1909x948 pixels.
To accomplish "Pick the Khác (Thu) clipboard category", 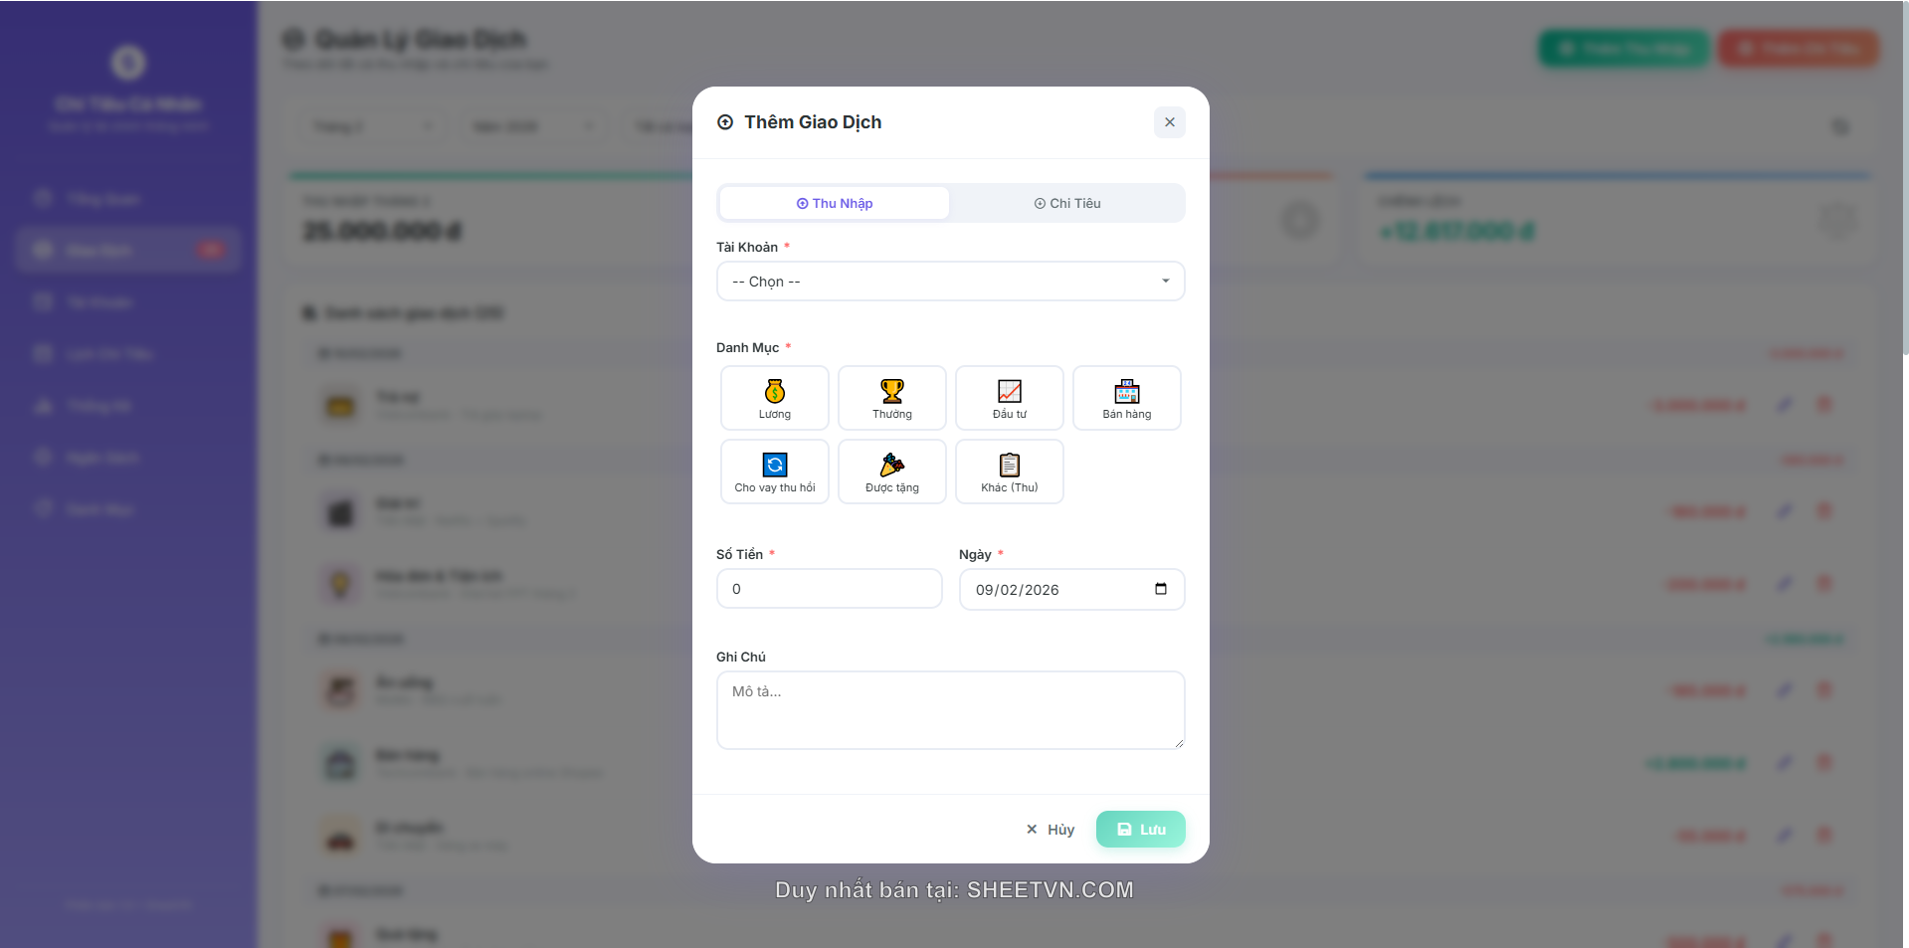I will [x=1009, y=472].
